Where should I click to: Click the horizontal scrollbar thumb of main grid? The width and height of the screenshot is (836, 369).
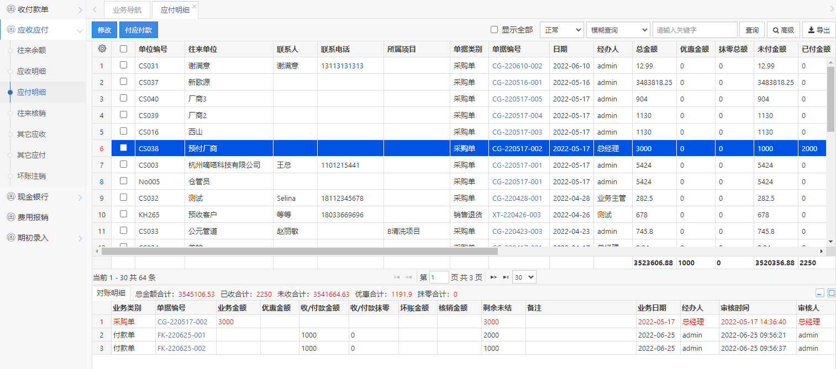[x=299, y=251]
